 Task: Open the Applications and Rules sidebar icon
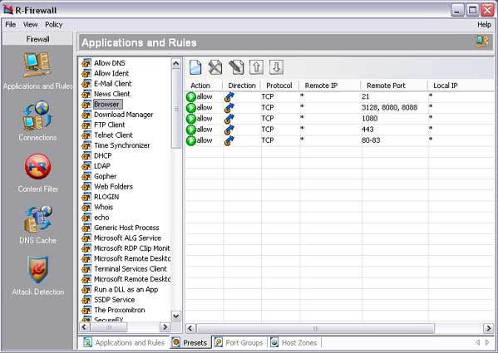[37, 65]
